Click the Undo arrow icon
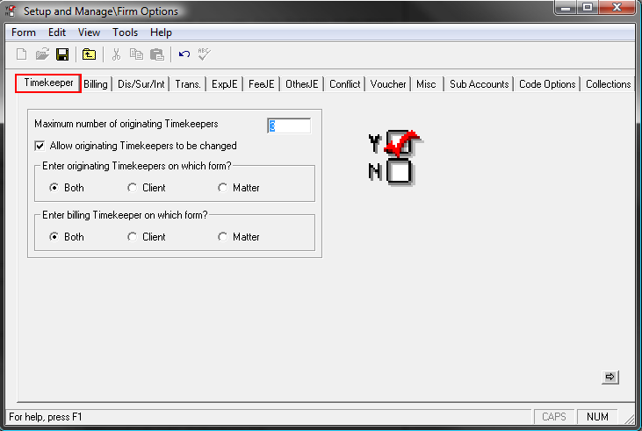642x431 pixels. 184,54
